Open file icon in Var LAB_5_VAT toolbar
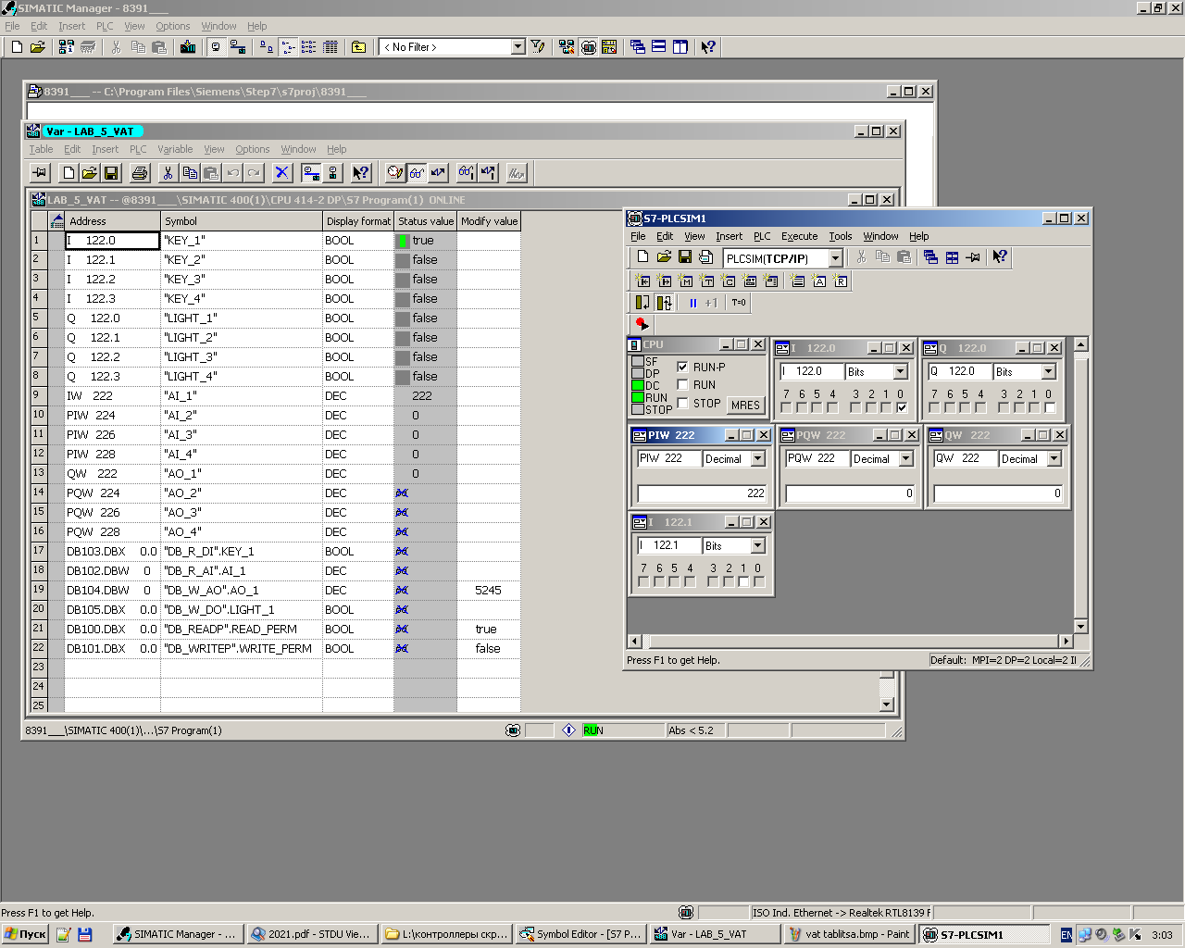 90,173
